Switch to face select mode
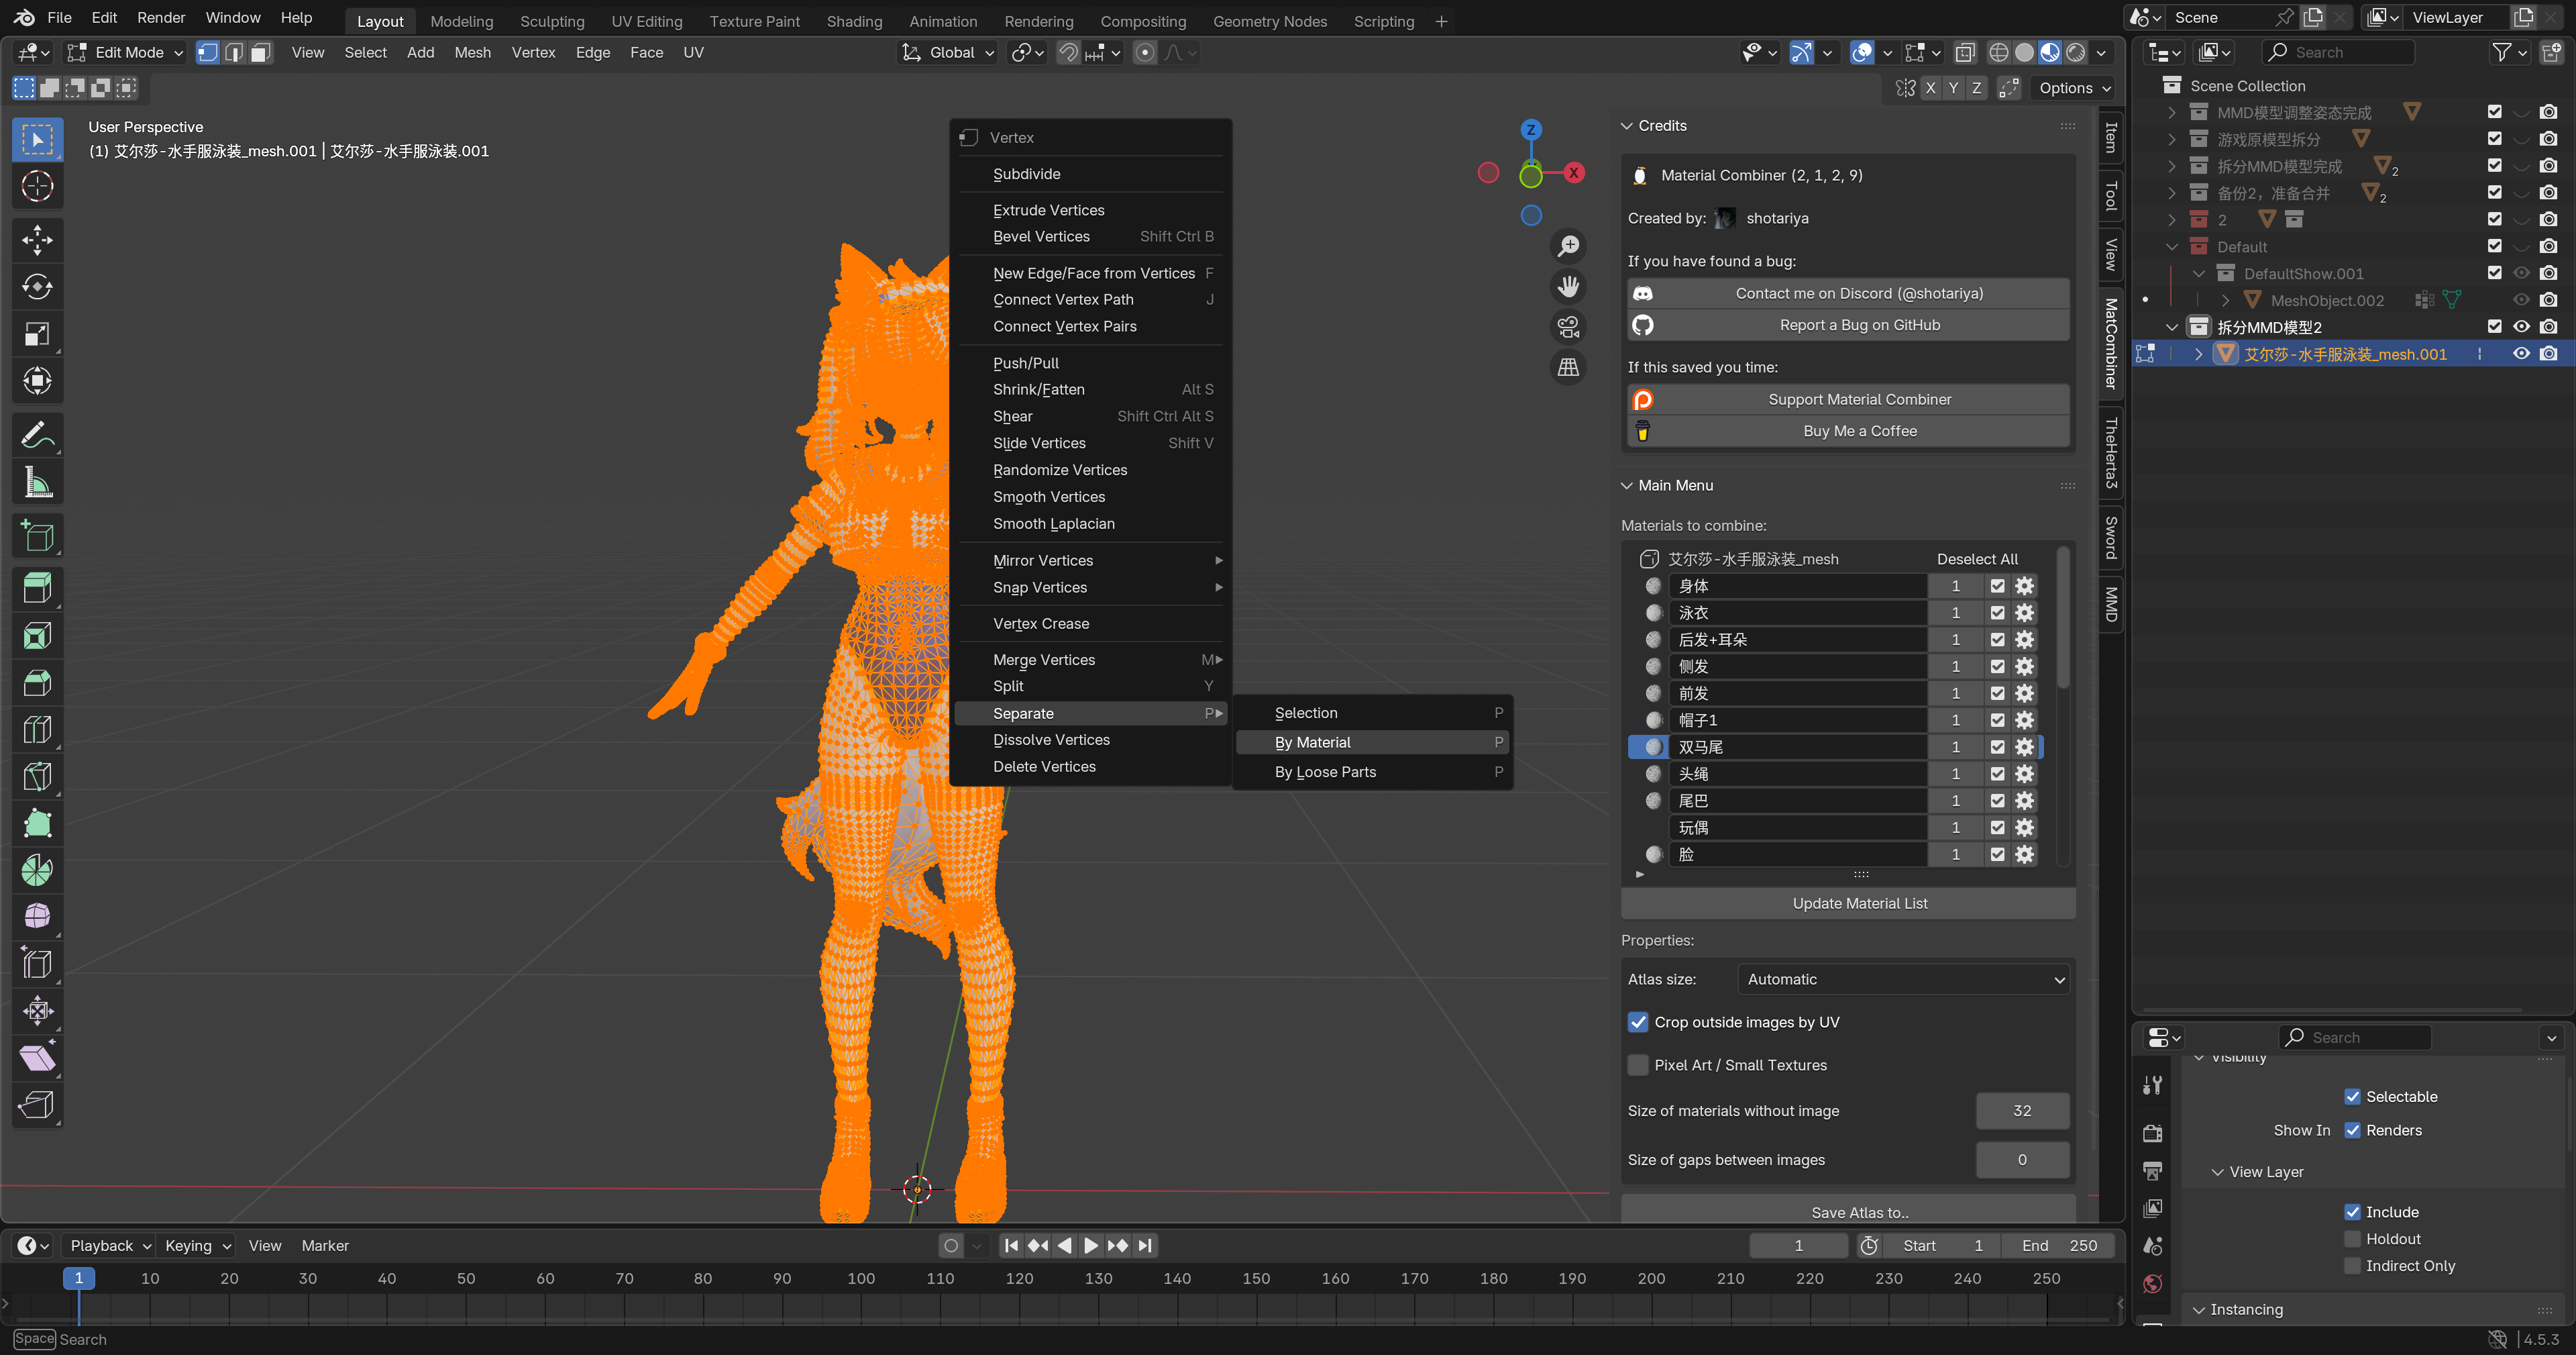 pyautogui.click(x=260, y=53)
